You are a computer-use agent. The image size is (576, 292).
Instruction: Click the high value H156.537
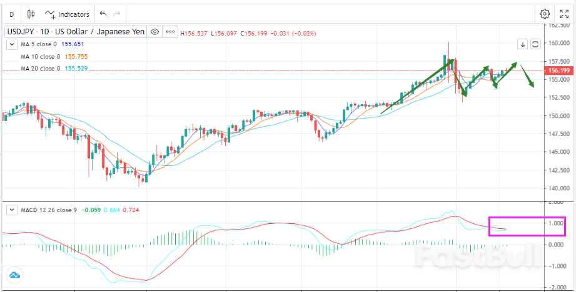point(194,33)
